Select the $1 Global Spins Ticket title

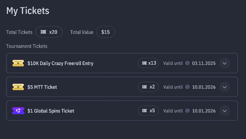point(51,111)
